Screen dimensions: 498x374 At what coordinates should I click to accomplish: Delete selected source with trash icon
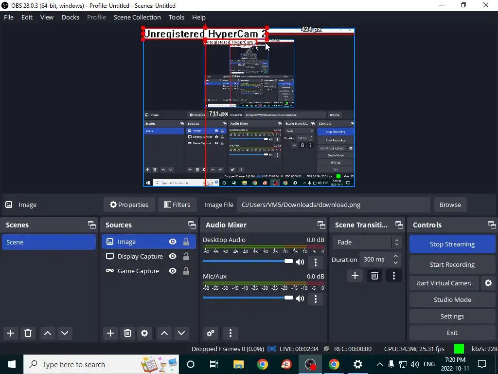[128, 333]
